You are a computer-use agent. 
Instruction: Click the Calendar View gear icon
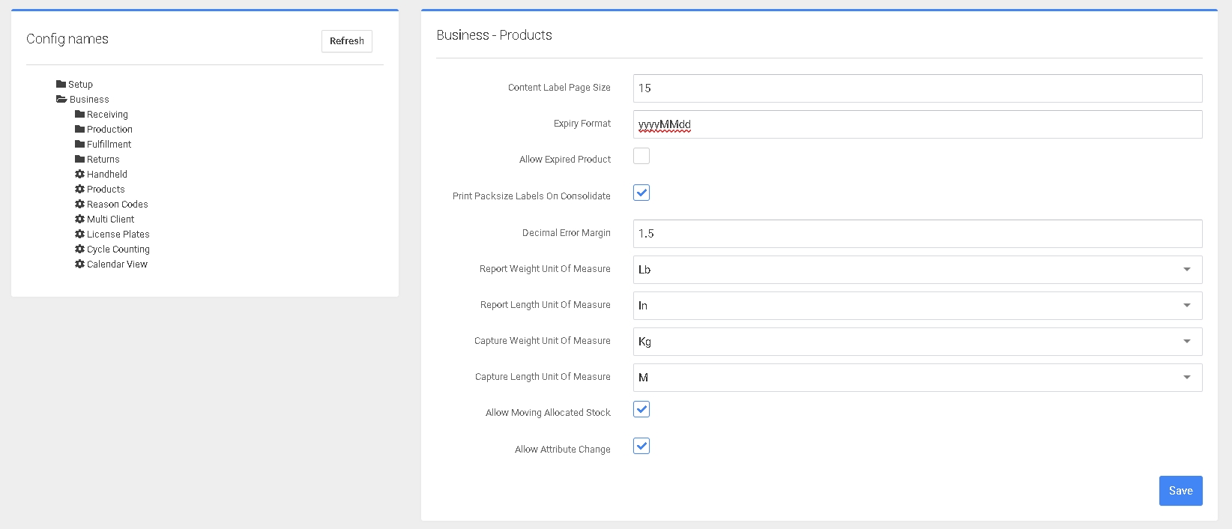point(79,264)
